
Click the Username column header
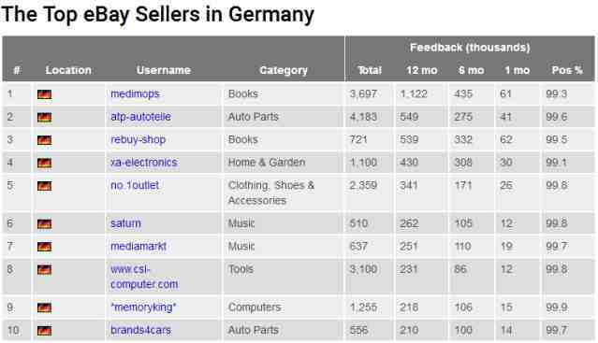pyautogui.click(x=164, y=70)
